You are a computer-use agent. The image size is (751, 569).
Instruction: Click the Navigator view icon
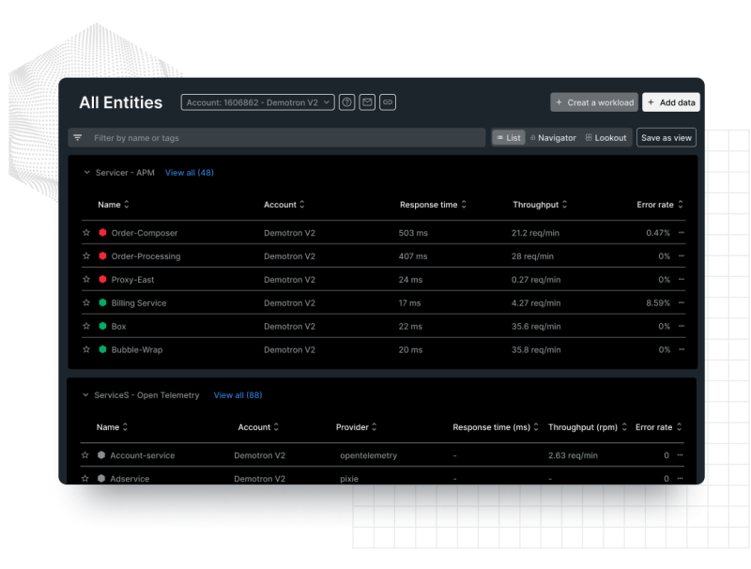pos(535,137)
